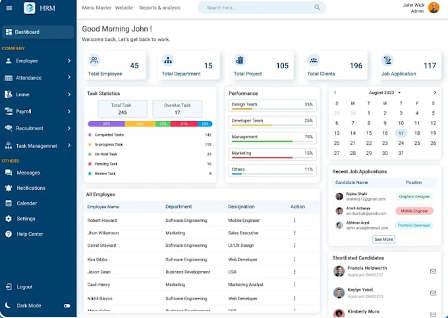Viewport: 448px width, 318px height.
Task: Email Kaylyn Yokel via envelope icon
Action: coord(433,293)
